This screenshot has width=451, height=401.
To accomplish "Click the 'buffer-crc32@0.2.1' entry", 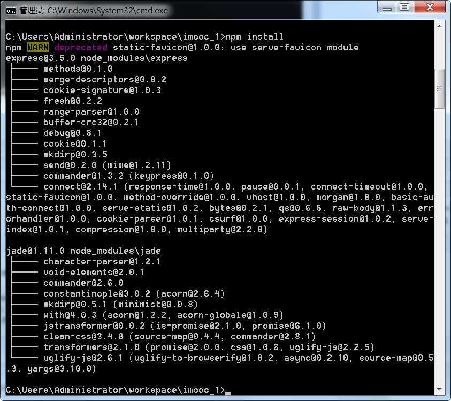I will pyautogui.click(x=91, y=123).
